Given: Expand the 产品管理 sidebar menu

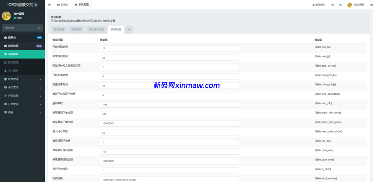Looking at the screenshot, I should pos(22,96).
